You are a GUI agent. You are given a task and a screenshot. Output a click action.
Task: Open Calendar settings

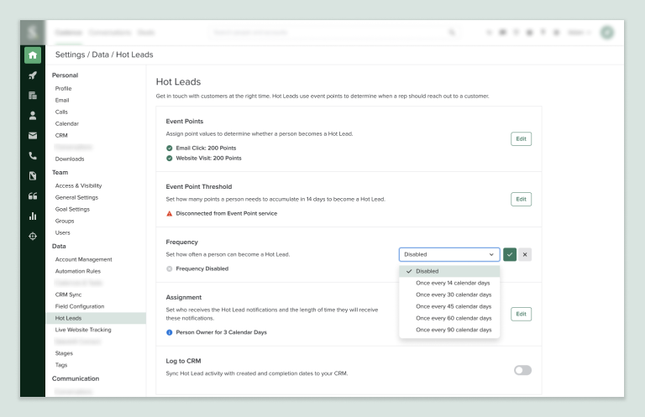pyautogui.click(x=66, y=123)
